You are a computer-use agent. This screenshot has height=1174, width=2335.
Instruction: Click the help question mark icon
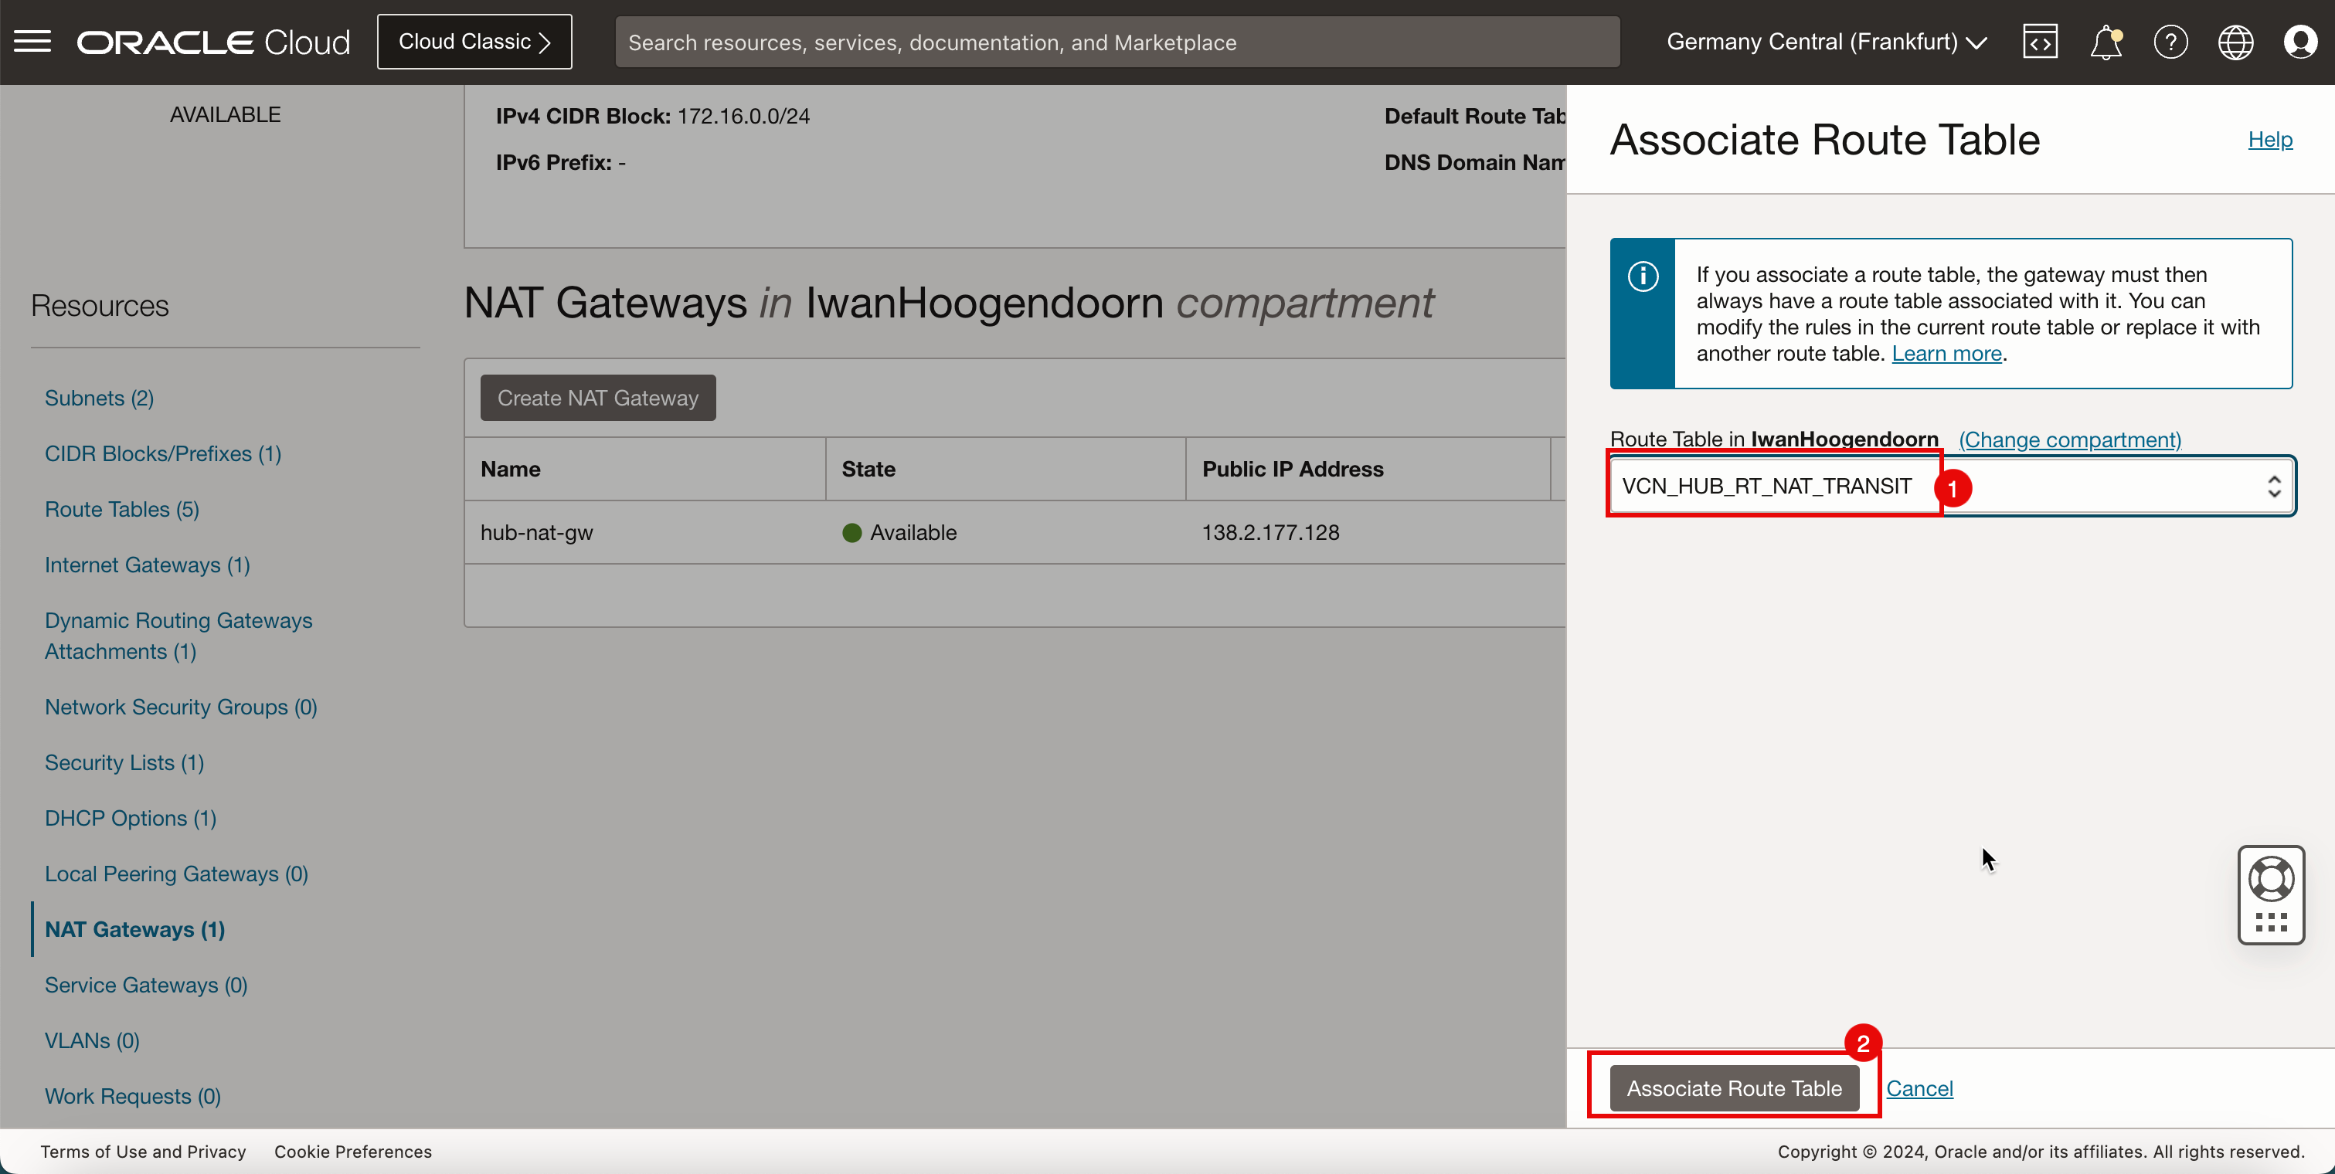[2170, 42]
